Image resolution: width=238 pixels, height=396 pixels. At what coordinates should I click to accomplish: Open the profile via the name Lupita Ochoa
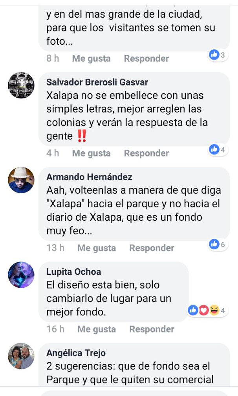point(74,272)
